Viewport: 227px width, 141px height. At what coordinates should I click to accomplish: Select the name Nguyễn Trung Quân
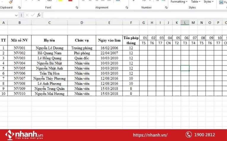pos(49,88)
